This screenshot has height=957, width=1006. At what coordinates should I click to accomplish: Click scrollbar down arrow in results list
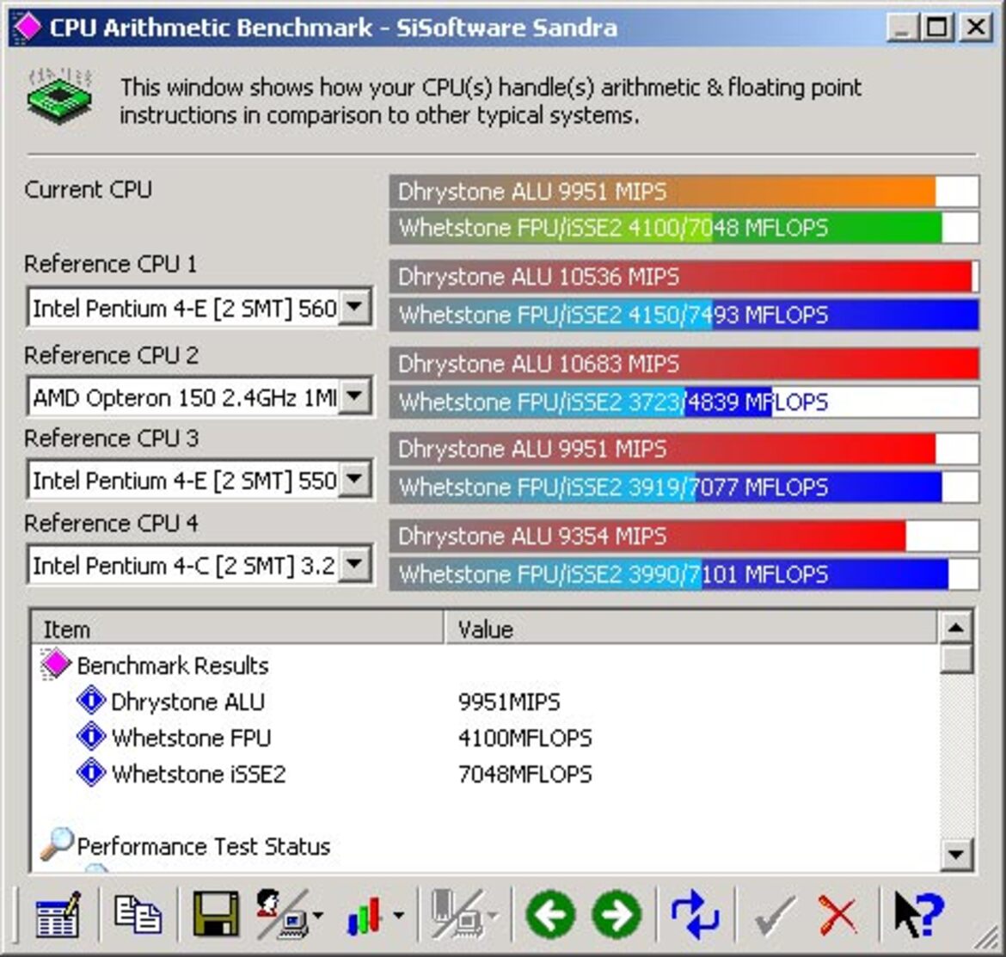click(956, 854)
